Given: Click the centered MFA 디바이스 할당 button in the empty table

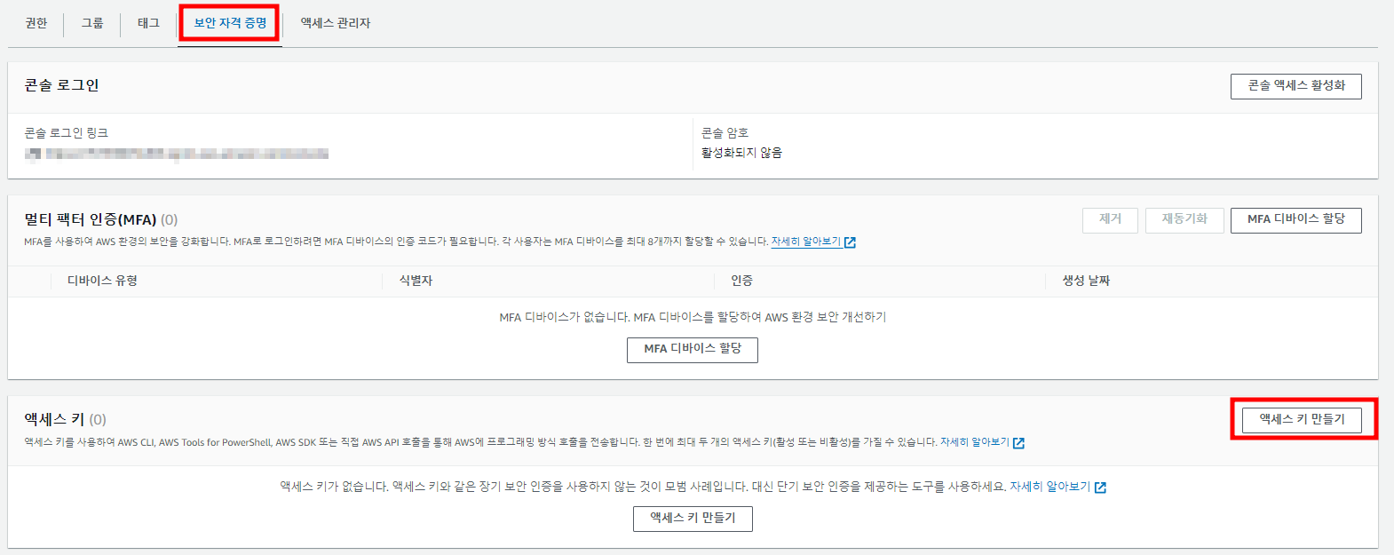Looking at the screenshot, I should tap(693, 349).
